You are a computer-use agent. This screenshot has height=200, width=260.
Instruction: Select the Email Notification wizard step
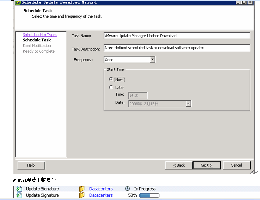[37, 46]
